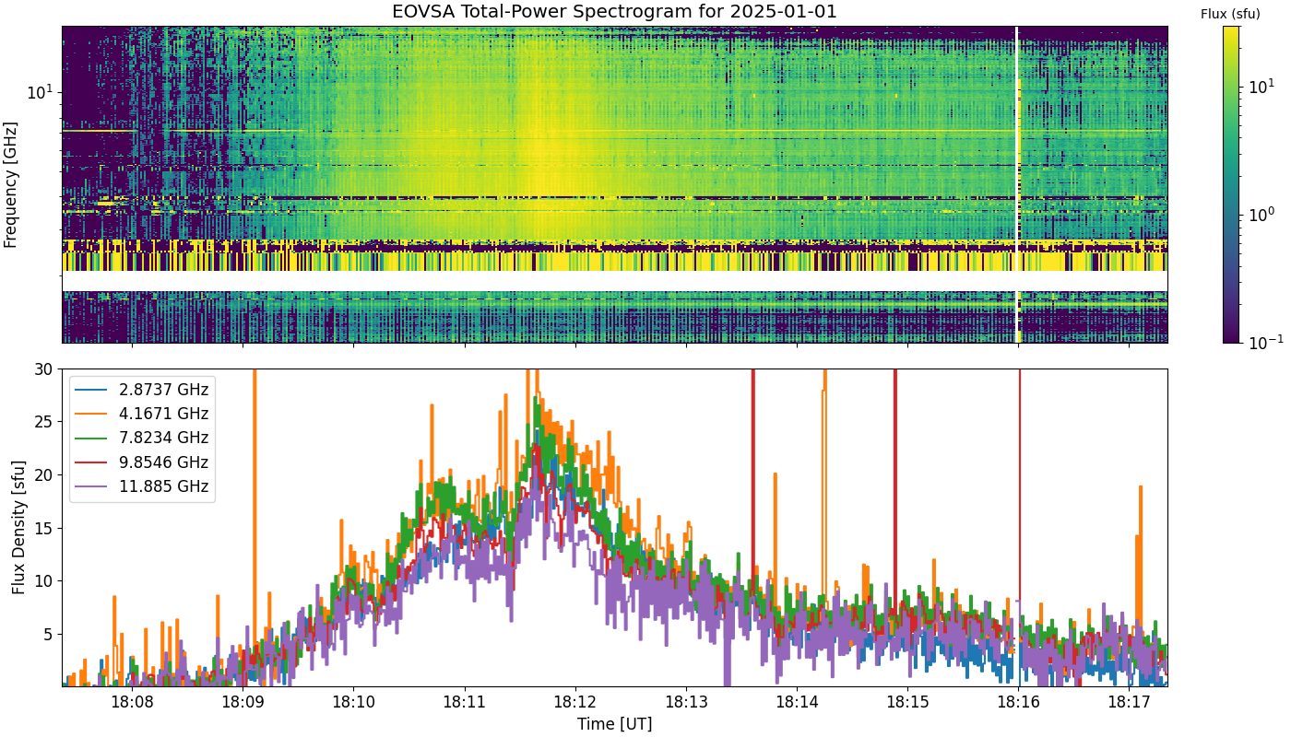This screenshot has width=1291, height=737.
Task: Click the Time [UT] axis label
Action: 614,724
